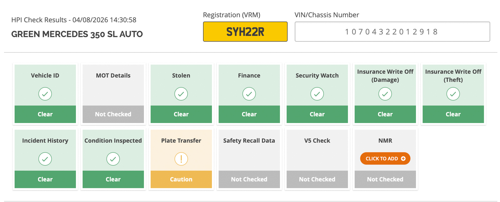Click the NMR Not Checked status bar
Viewport: 500px width, 202px height.
coord(385,179)
